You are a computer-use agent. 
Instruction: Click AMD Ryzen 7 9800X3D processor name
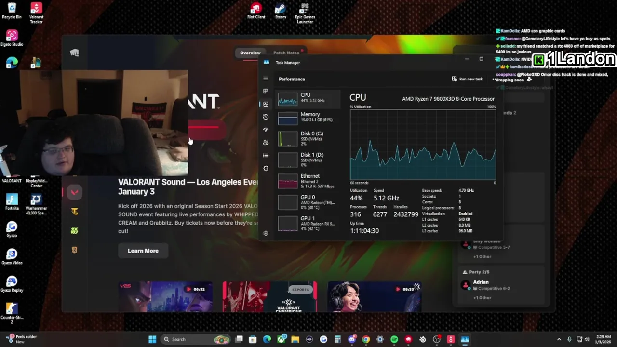pyautogui.click(x=448, y=99)
